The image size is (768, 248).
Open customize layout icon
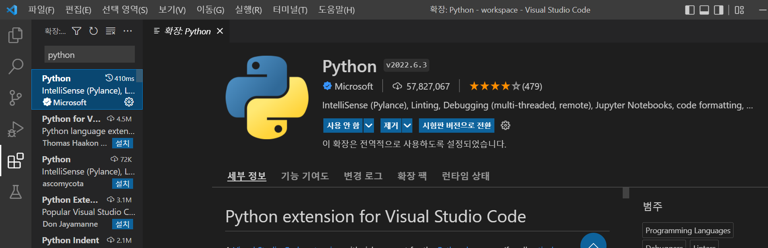739,10
